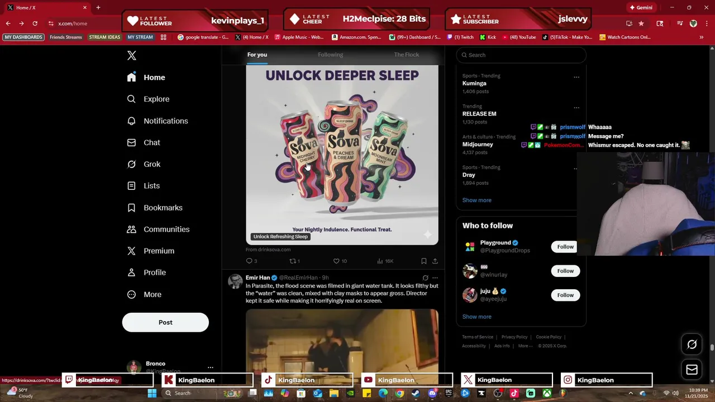Like the Sova ad post
The height and width of the screenshot is (402, 715).
pyautogui.click(x=340, y=261)
